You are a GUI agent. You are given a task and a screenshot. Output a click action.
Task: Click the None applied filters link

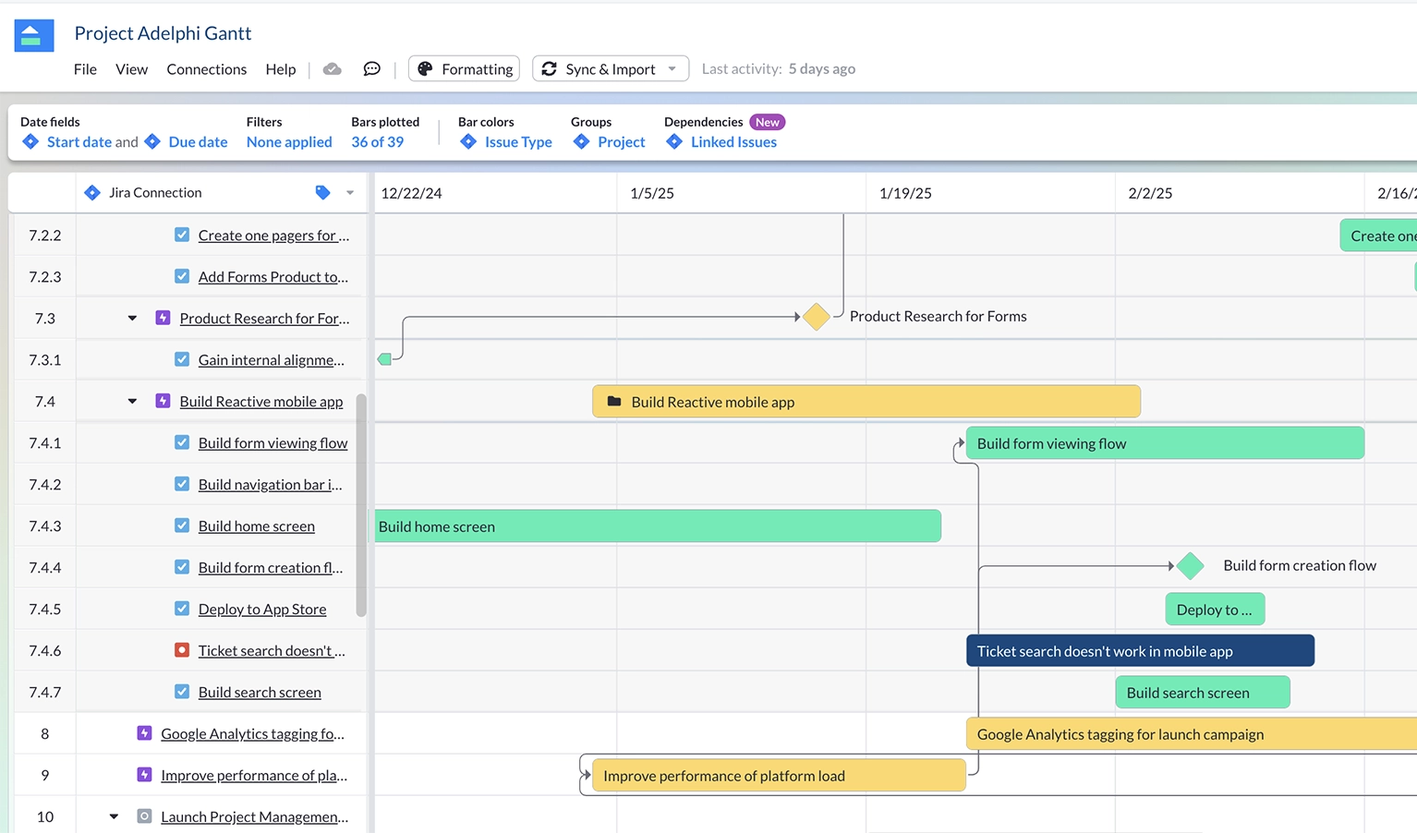coord(289,141)
